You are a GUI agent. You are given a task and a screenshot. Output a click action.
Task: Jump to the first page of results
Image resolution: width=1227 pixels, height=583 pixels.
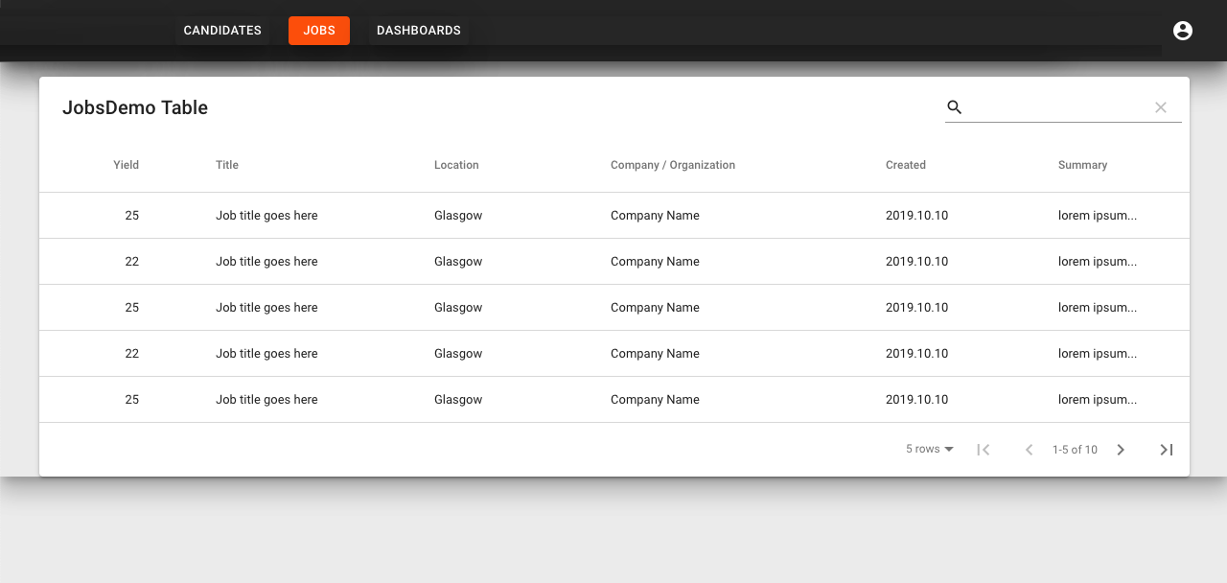pos(983,450)
